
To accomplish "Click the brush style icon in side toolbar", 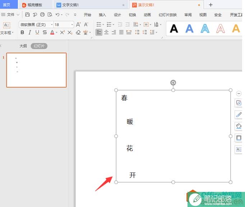I will [239, 115].
